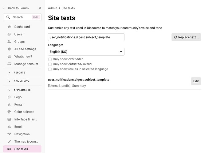Screen dimensions: 204x153
Task: Click the Logo sidebar label
Action: click(x=18, y=97)
